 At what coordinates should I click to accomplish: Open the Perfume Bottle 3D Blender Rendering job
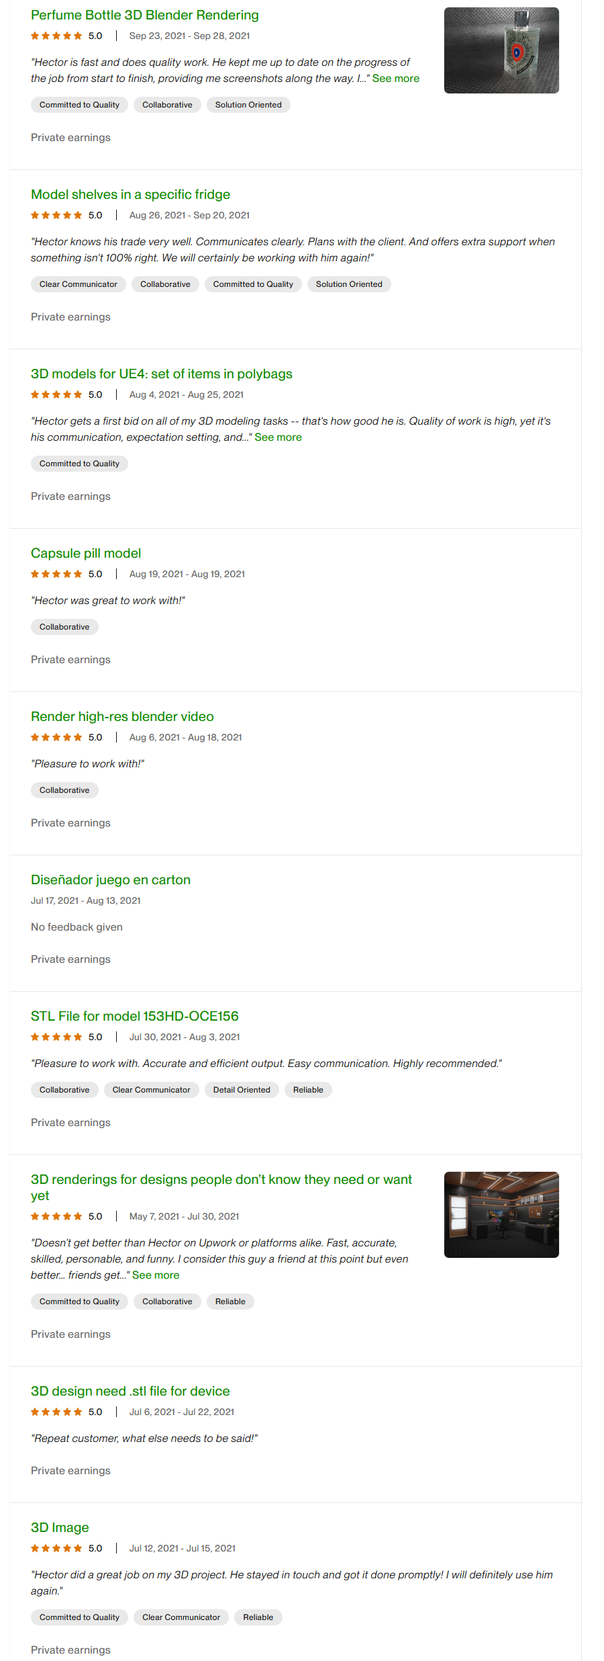(144, 15)
